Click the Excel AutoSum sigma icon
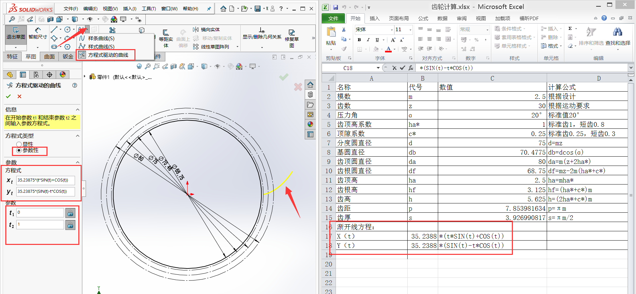 [x=570, y=29]
